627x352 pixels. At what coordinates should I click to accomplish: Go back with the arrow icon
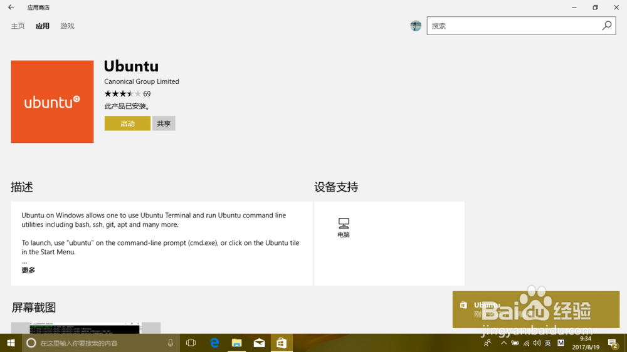tap(11, 7)
